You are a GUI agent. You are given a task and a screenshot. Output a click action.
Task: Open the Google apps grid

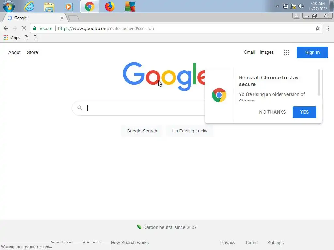point(286,52)
